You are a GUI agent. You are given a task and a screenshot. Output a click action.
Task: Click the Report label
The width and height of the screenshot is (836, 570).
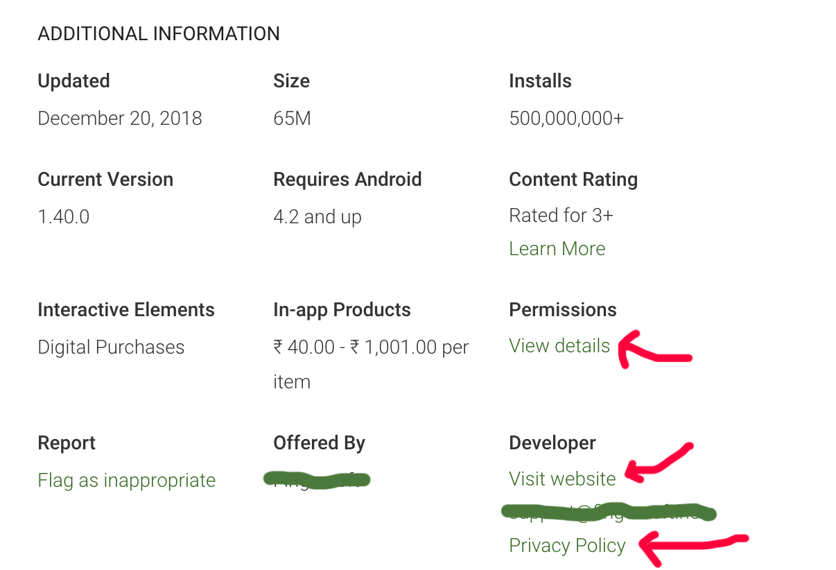[66, 442]
